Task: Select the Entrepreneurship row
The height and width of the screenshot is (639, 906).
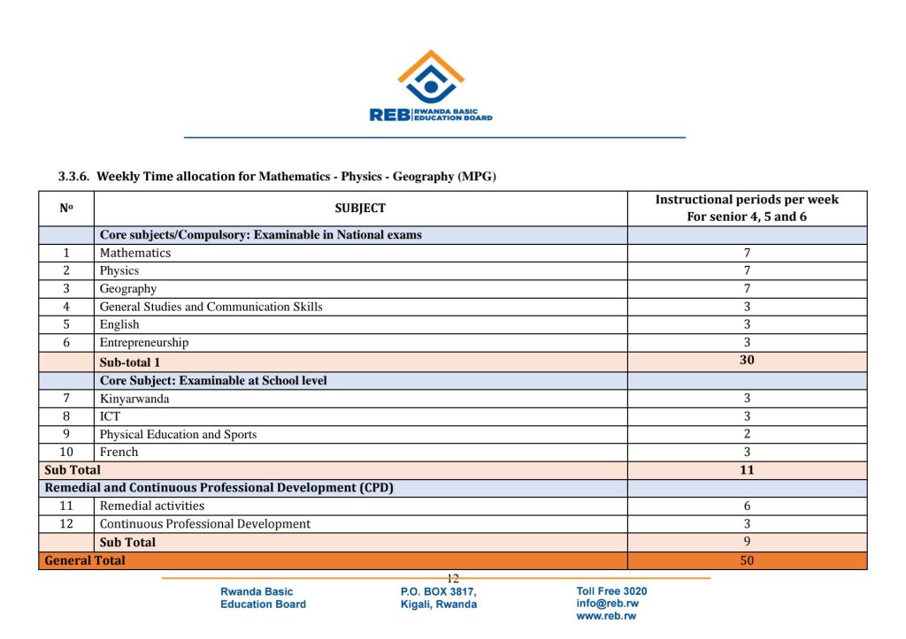Action: tap(144, 343)
